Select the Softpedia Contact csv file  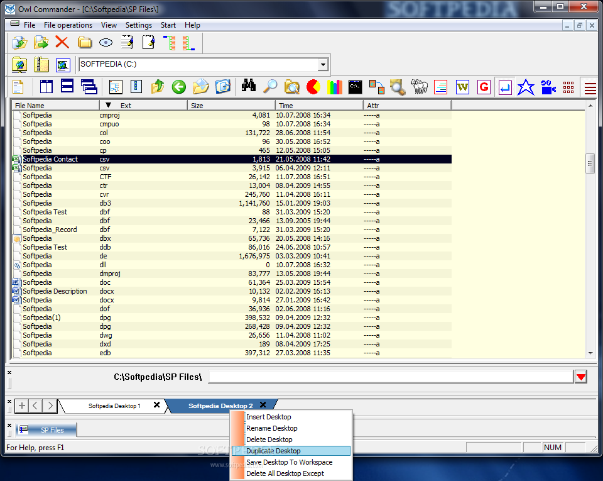[232, 159]
